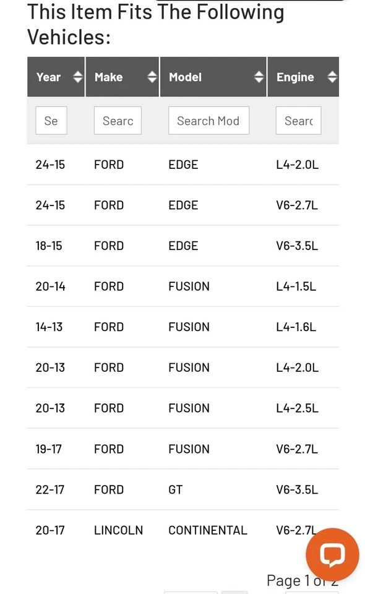Click the FORD GT V6-3.5L row
Screen dimensions: 365x594
[182, 489]
